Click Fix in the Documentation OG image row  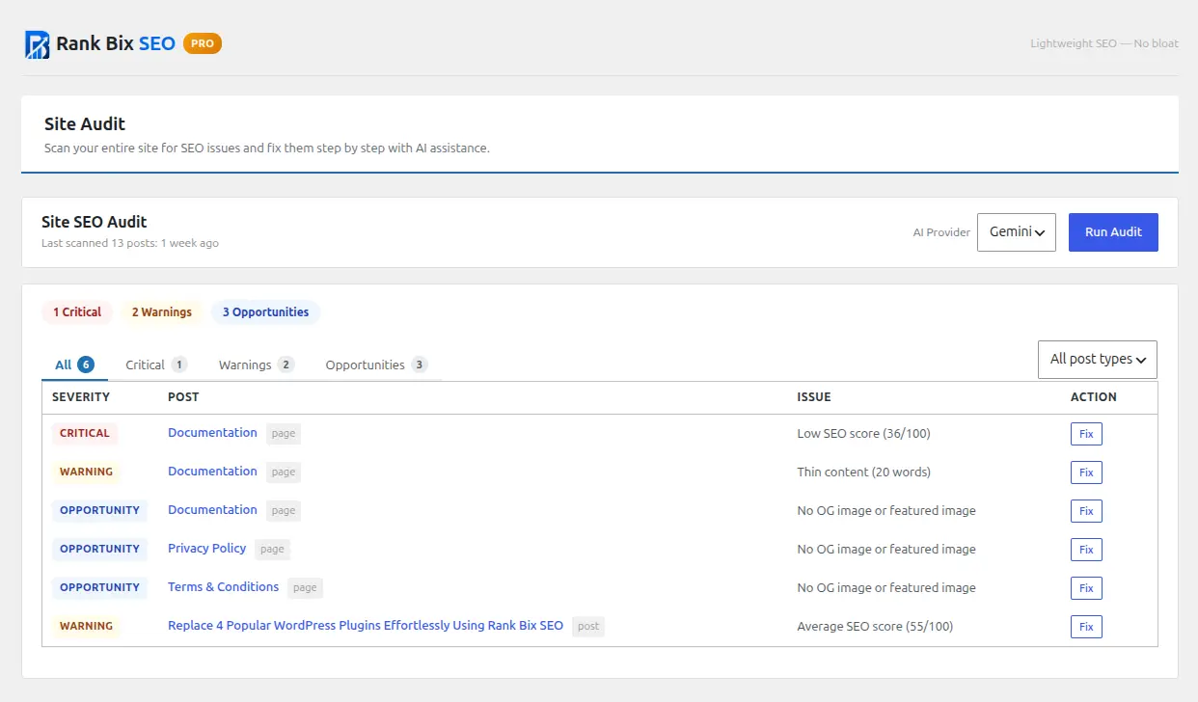coord(1086,511)
